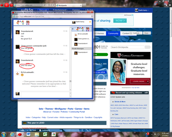Open the About us link
Screen dimensions: 172x137
[47, 112]
